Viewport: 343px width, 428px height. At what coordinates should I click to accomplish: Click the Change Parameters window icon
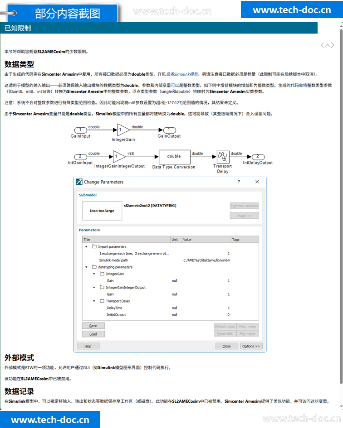(79, 182)
